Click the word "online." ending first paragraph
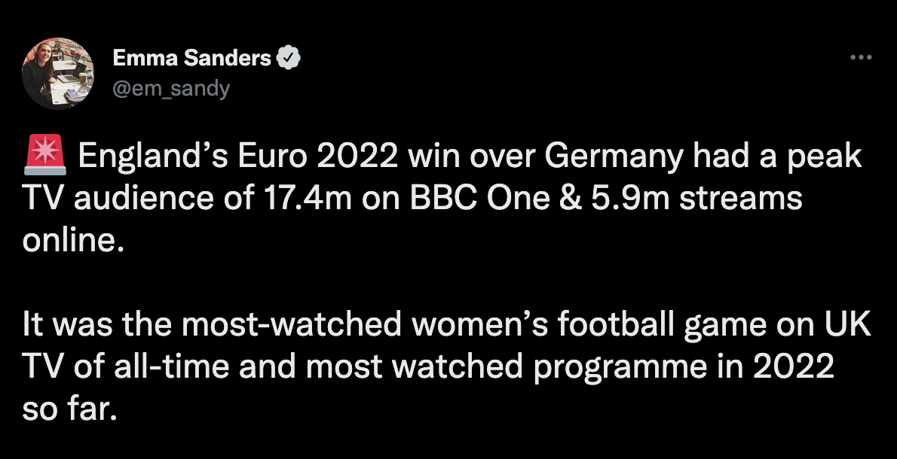 [73, 240]
